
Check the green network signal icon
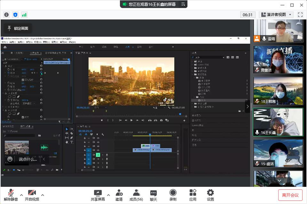coord(24,15)
